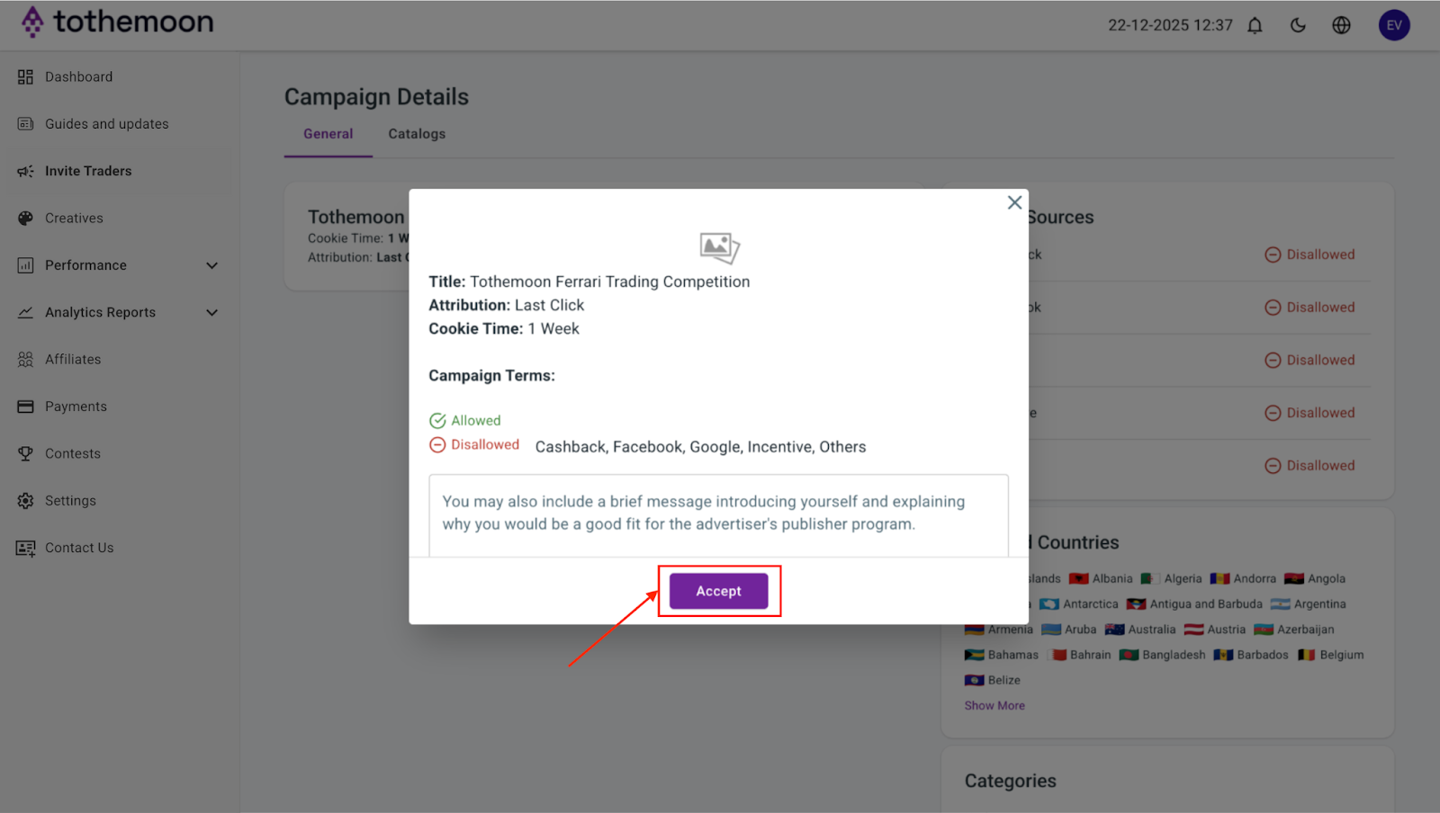The height and width of the screenshot is (813, 1440).
Task: Click the Dashboard grid icon
Action: [x=25, y=77]
